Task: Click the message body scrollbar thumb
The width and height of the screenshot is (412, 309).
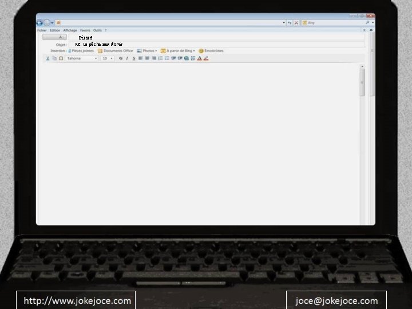Action: [x=362, y=82]
